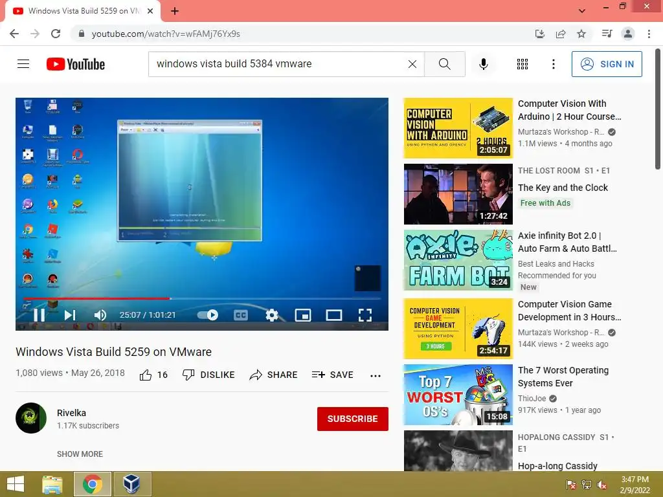This screenshot has width=663, height=497.
Task: Open Computer Vision Game Development title
Action: pyautogui.click(x=569, y=311)
